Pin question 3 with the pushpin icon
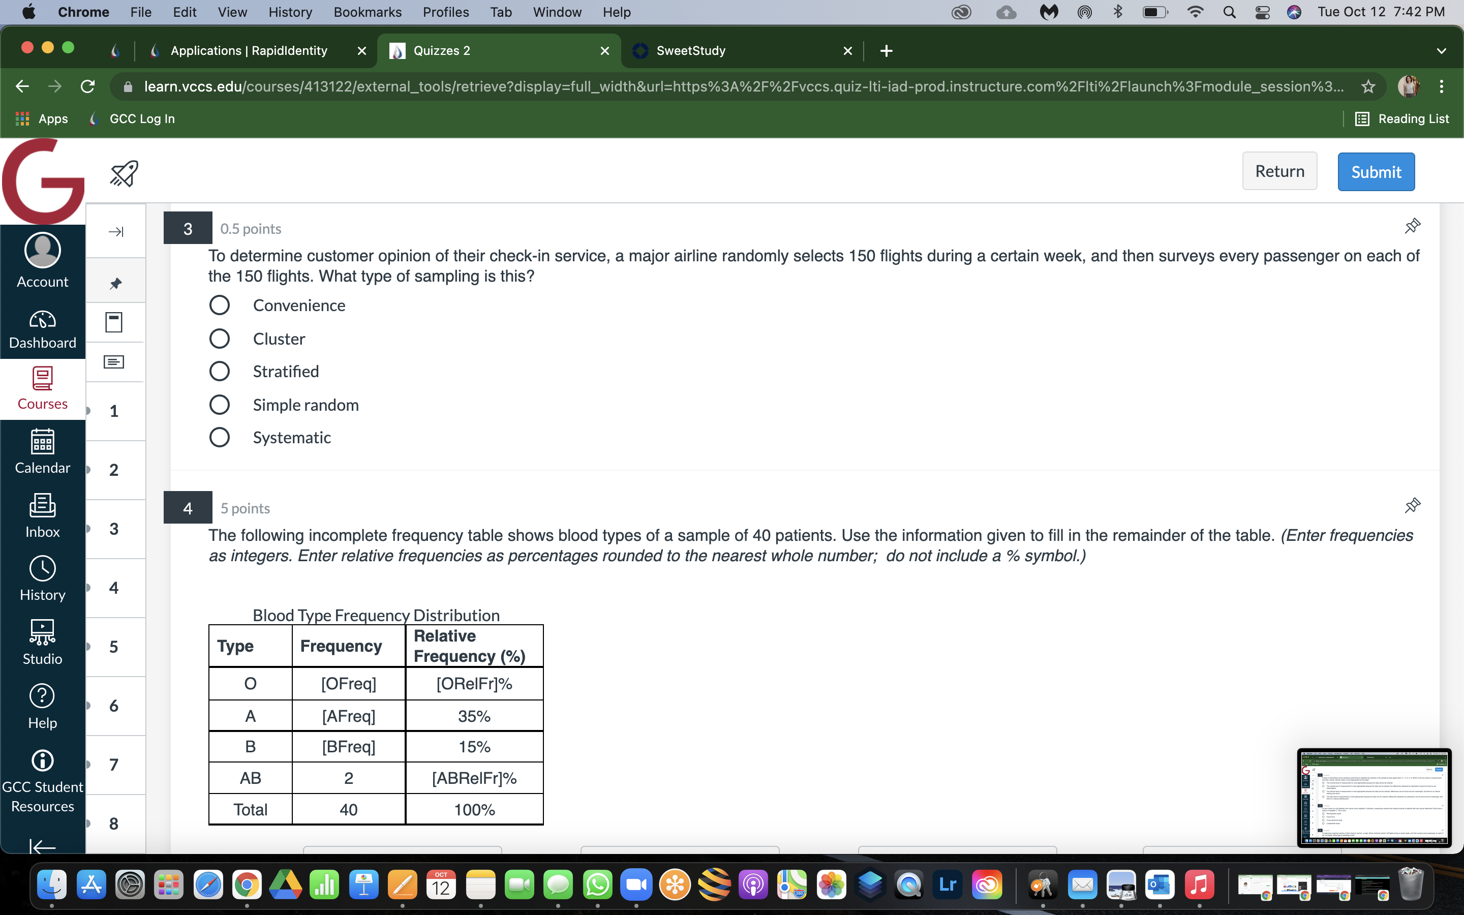Viewport: 1464px width, 915px height. 1412,226
